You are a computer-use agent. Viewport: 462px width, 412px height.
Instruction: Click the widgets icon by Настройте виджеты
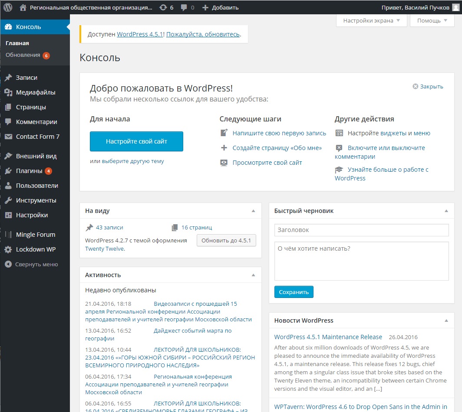point(339,133)
